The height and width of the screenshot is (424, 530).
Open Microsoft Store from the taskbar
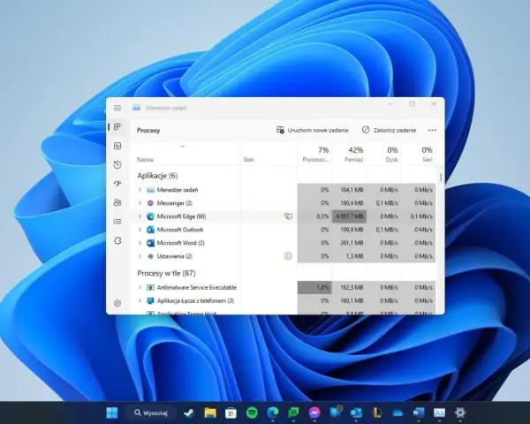tap(231, 413)
